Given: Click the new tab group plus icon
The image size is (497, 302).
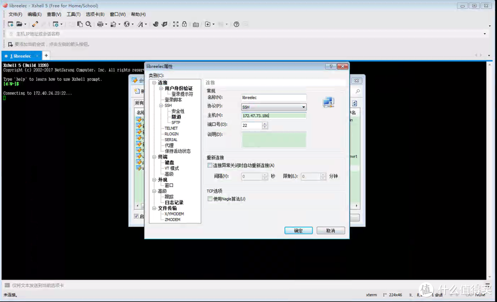Looking at the screenshot, I should point(208,24).
